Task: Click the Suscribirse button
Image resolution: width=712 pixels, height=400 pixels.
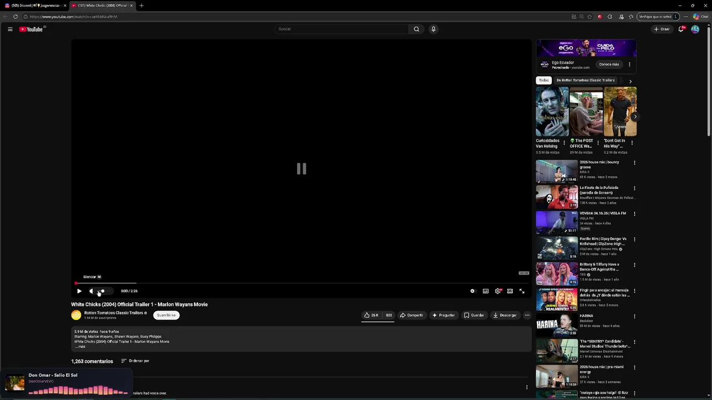Action: pyautogui.click(x=166, y=315)
